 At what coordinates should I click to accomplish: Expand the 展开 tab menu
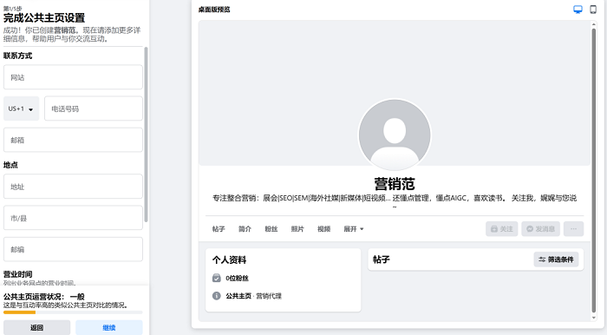[354, 229]
